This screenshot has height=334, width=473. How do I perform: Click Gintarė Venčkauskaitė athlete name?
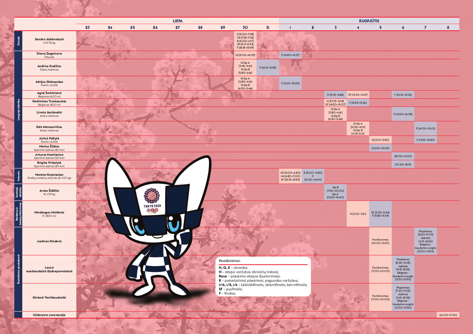coord(49,297)
